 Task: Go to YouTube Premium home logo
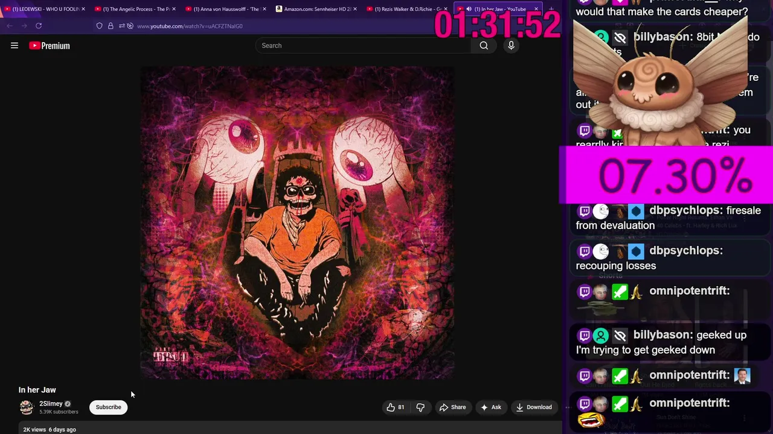tap(50, 46)
